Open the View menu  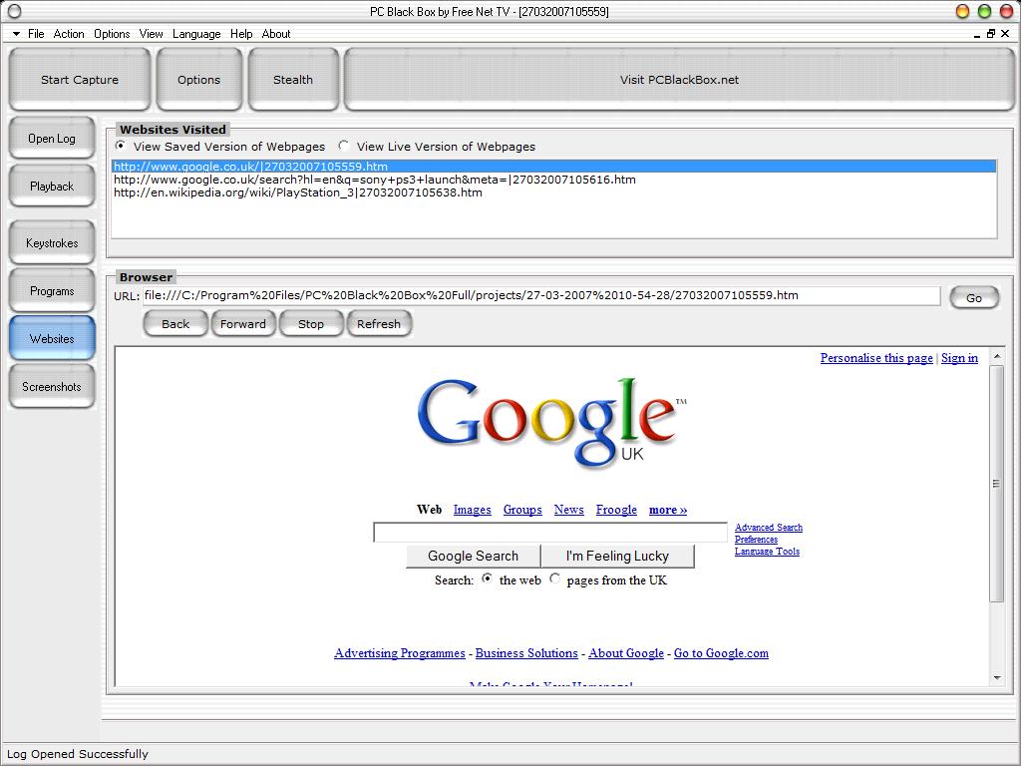[x=152, y=34]
